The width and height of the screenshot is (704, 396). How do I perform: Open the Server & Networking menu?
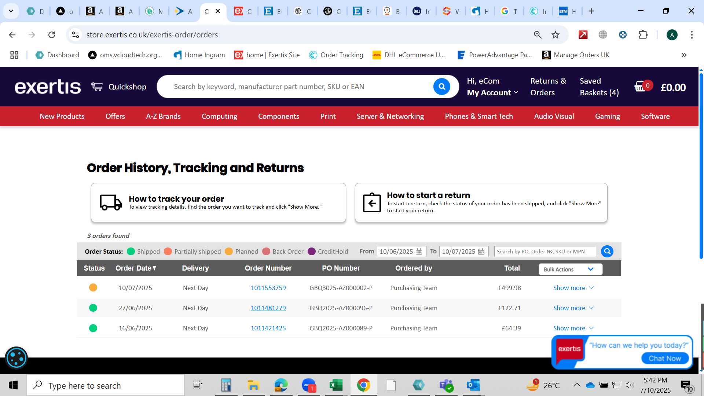coord(390,116)
